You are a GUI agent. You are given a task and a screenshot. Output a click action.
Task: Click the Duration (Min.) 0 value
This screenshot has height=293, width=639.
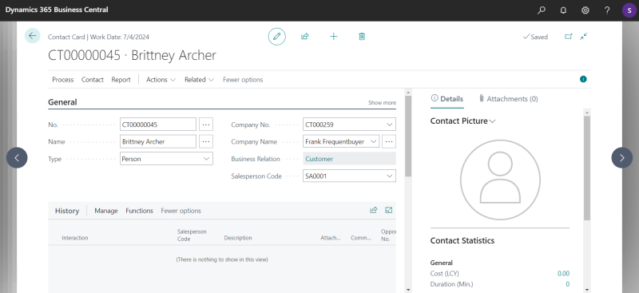click(x=567, y=284)
